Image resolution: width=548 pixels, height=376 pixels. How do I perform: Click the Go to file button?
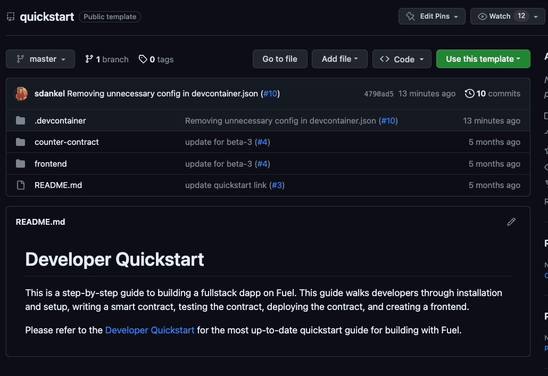[280, 59]
